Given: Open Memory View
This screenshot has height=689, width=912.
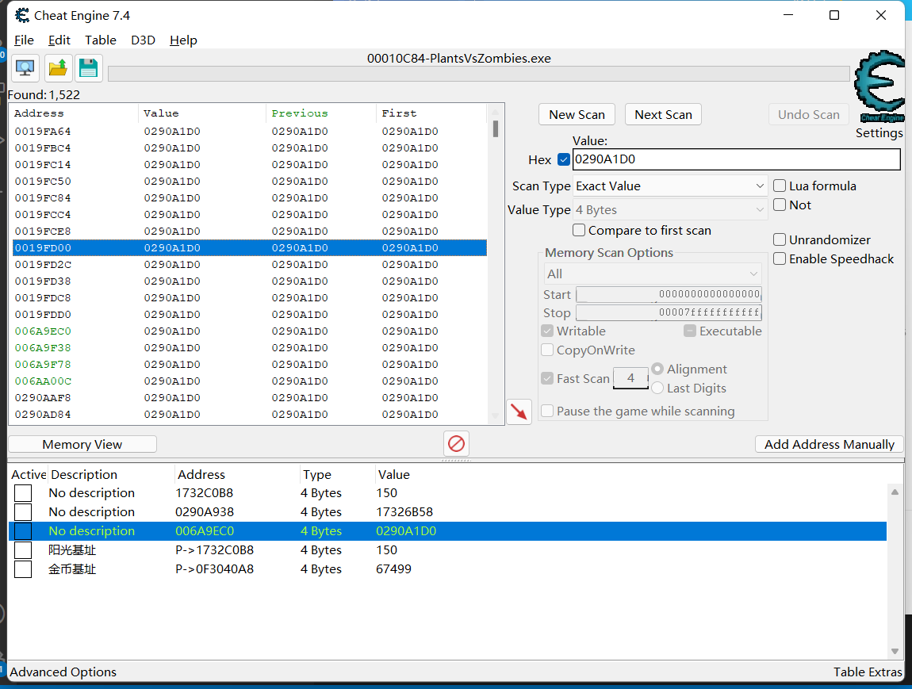Looking at the screenshot, I should pyautogui.click(x=82, y=444).
